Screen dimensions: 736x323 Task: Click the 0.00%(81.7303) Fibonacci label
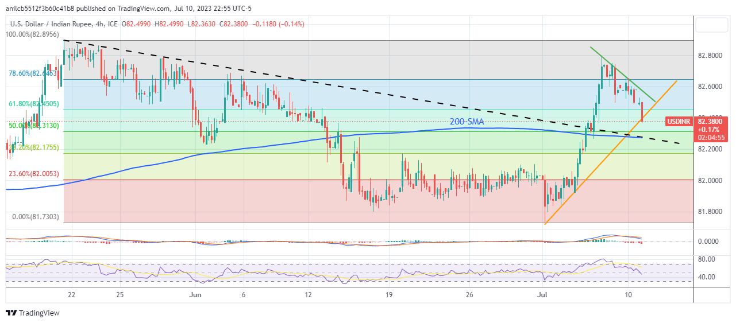point(35,217)
